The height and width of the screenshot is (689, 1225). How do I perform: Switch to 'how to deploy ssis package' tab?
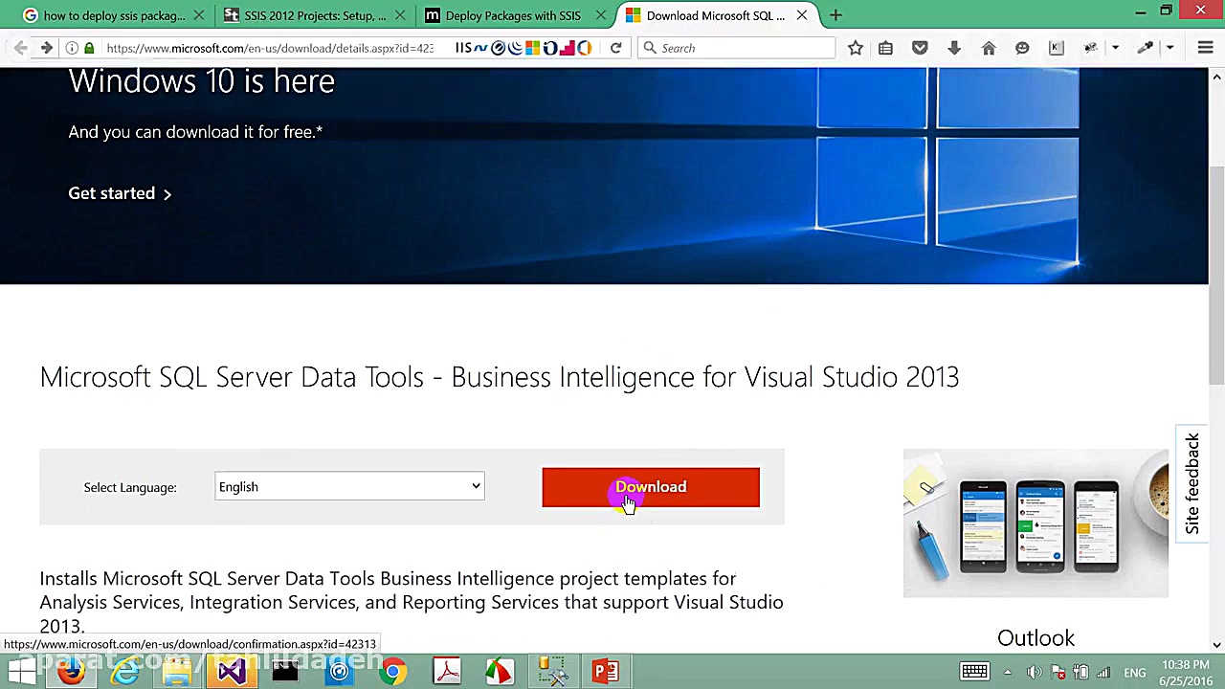pos(114,15)
